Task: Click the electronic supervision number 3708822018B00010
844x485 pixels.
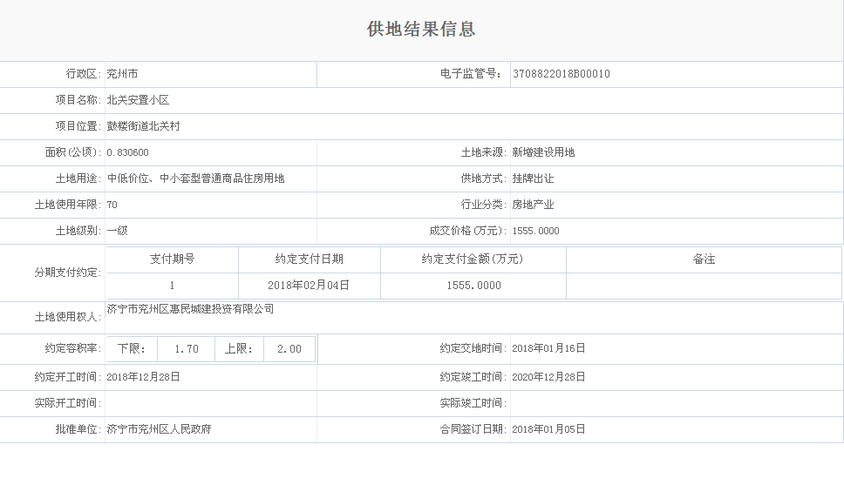Action: [561, 74]
